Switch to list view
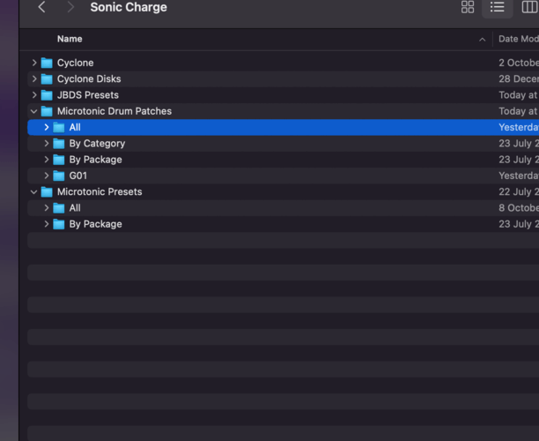The height and width of the screenshot is (441, 539). [497, 7]
